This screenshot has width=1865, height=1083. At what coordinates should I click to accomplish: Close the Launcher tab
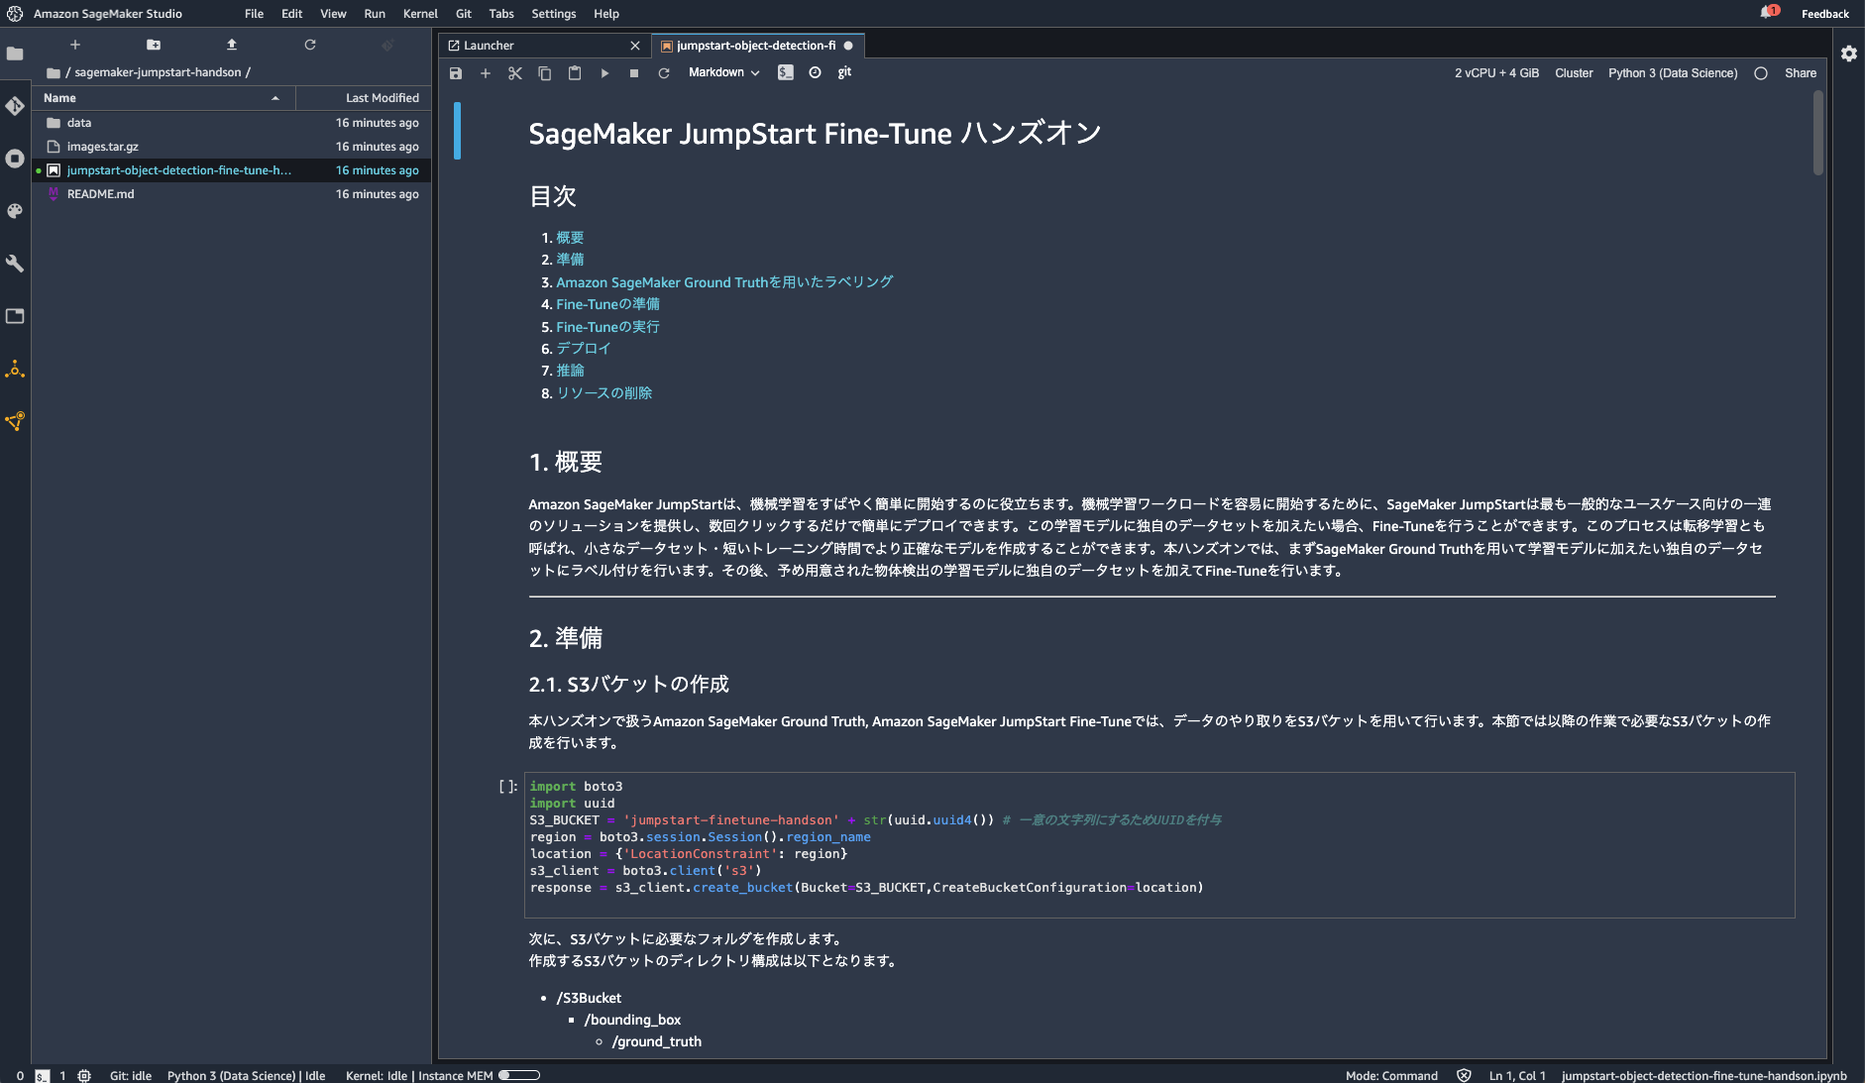click(635, 46)
